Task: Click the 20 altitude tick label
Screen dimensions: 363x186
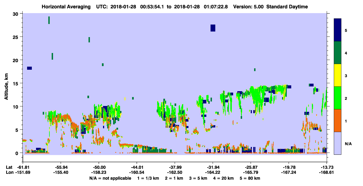Action: 16,60
